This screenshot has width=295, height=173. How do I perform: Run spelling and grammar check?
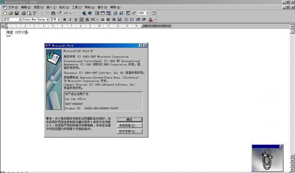(35, 13)
